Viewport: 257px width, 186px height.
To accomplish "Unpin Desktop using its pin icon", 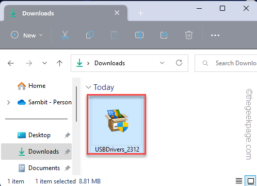I will (67, 135).
